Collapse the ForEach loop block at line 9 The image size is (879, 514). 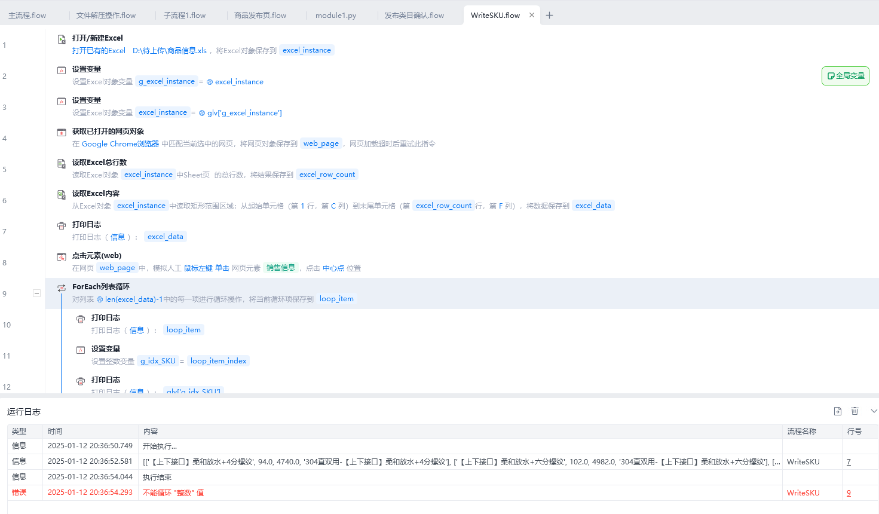click(x=36, y=293)
